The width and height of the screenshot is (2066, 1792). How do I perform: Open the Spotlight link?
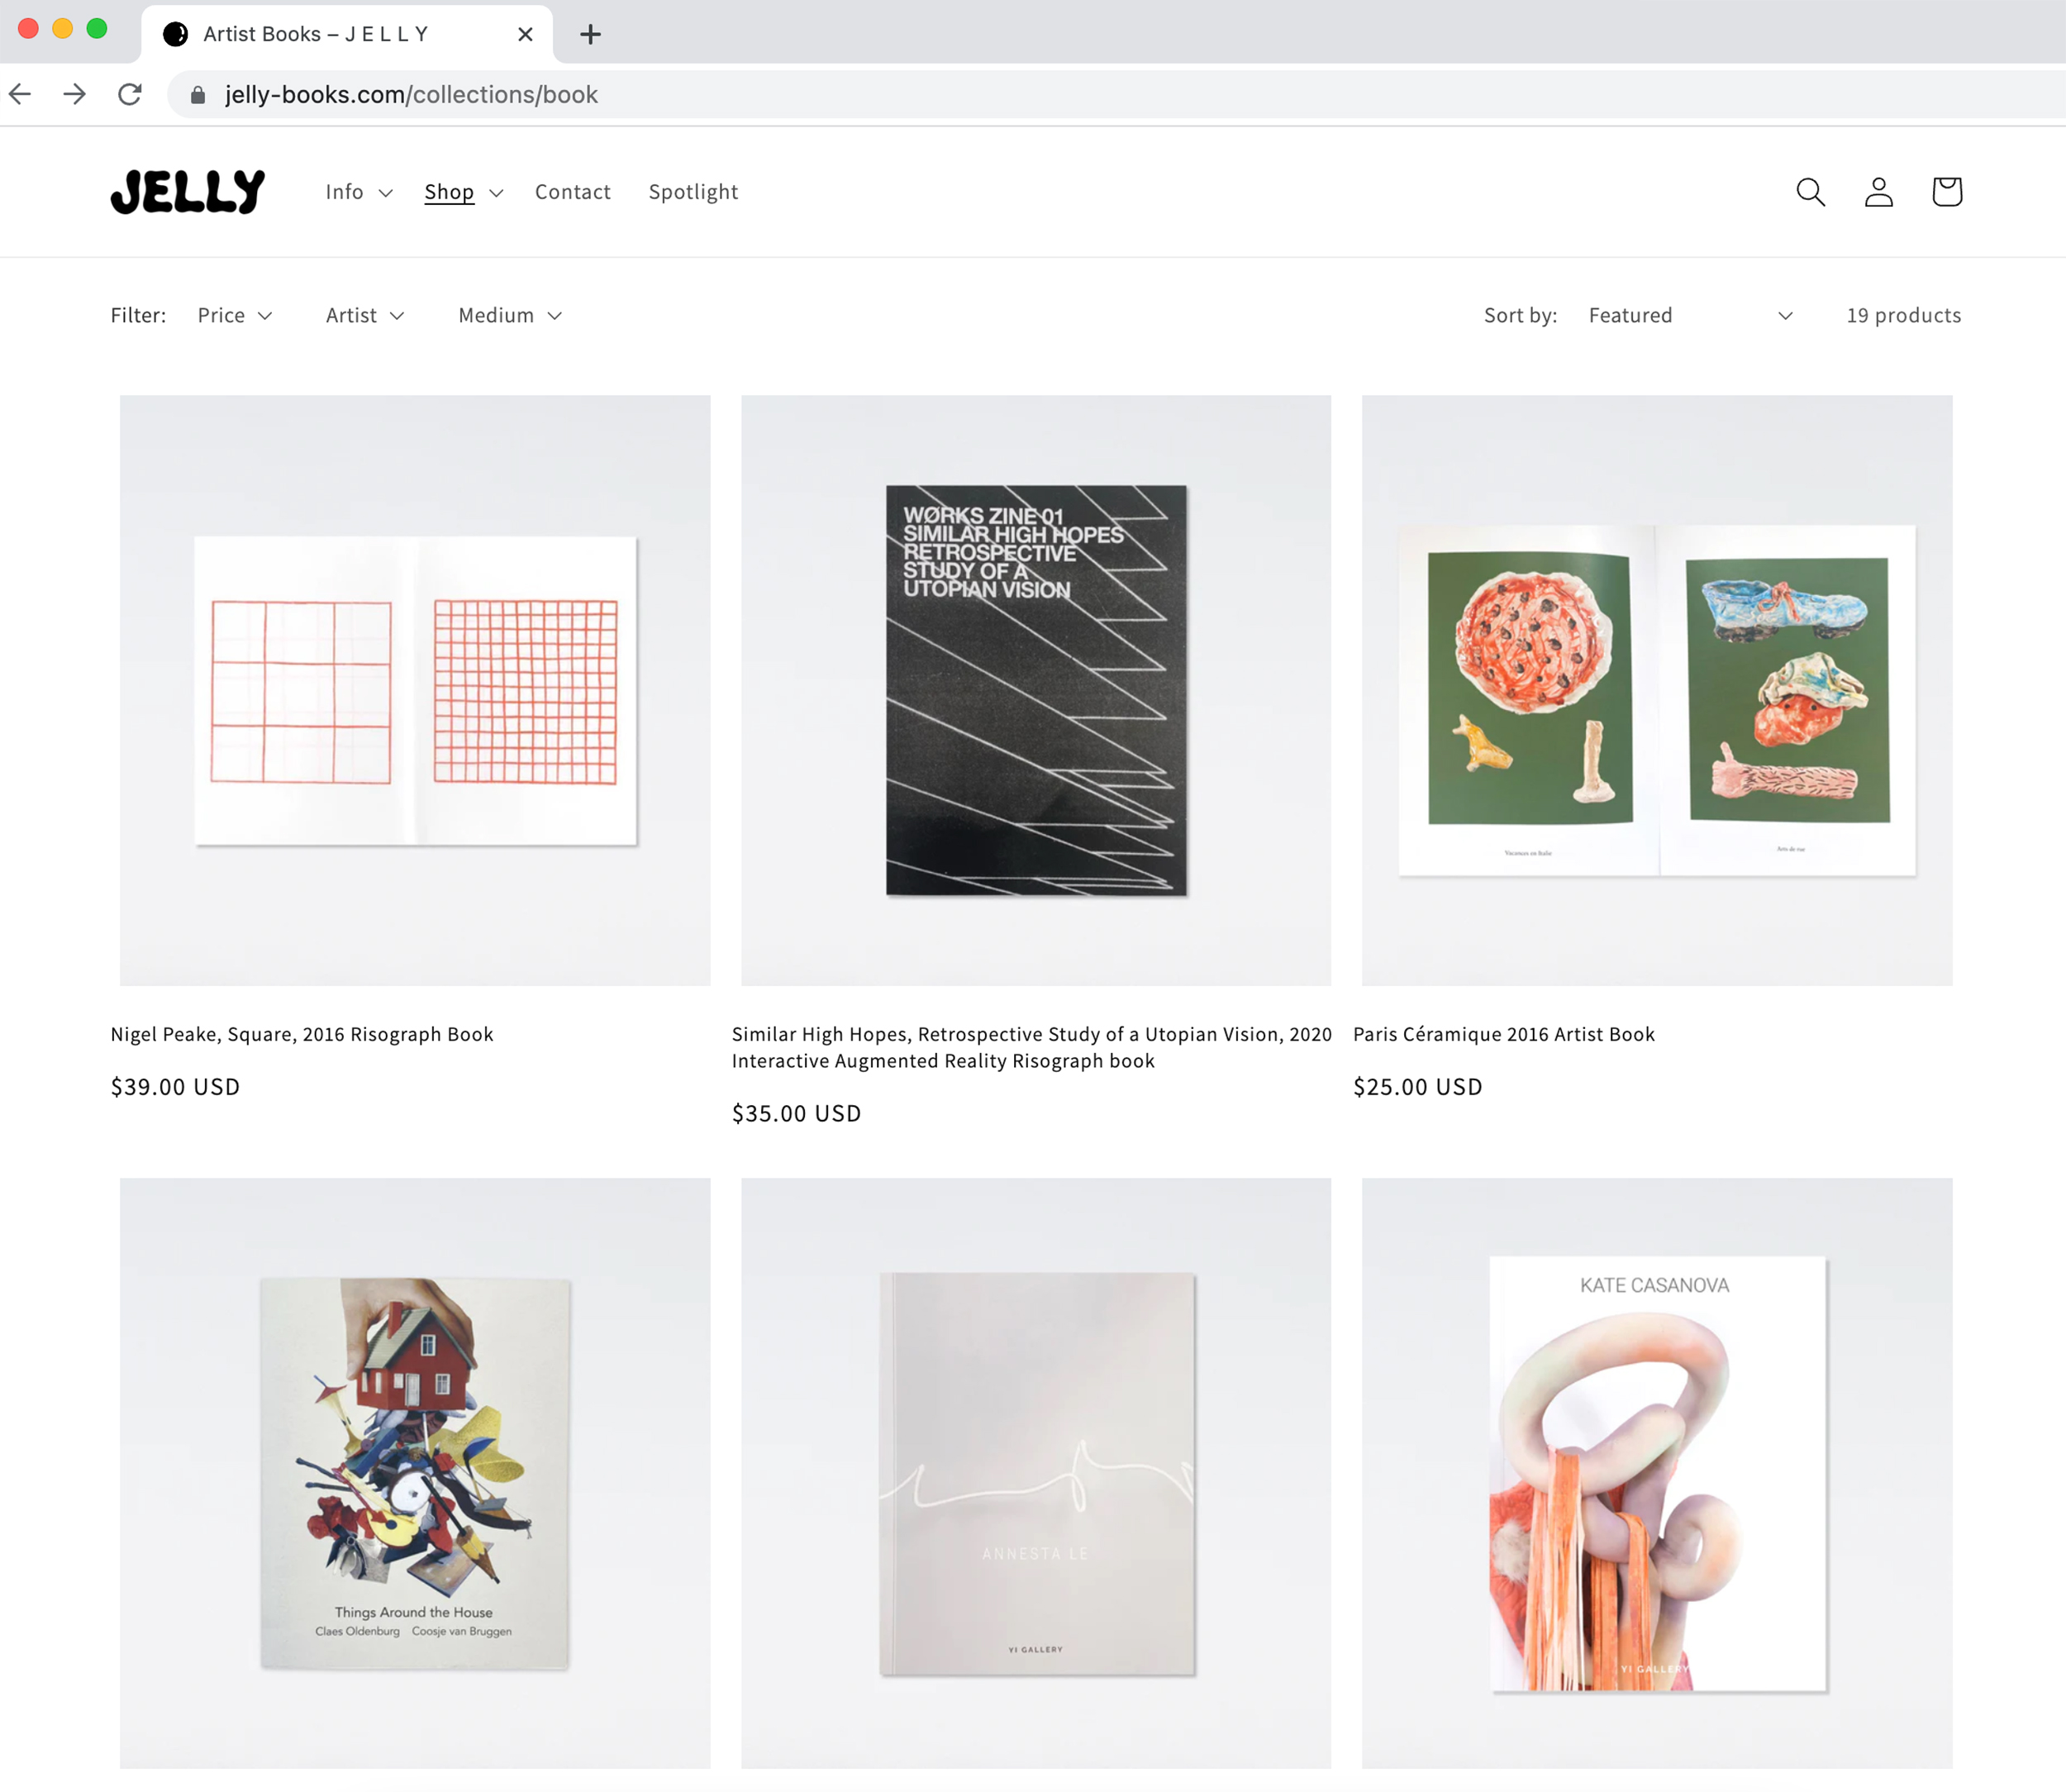[x=693, y=191]
